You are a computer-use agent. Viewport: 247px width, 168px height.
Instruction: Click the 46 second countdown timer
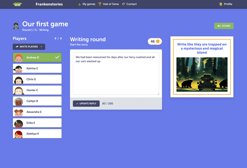(155, 41)
